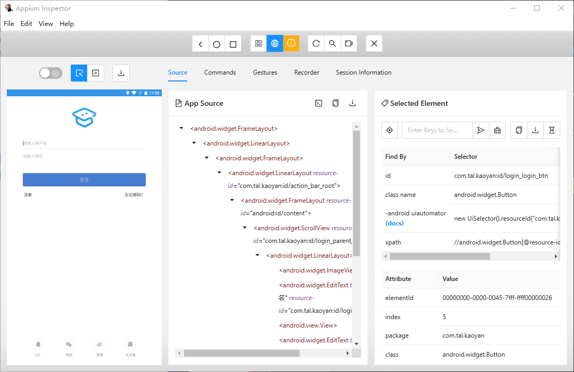Tap the QQ login icon on device
Image resolution: width=574 pixels, height=372 pixels.
click(x=38, y=344)
